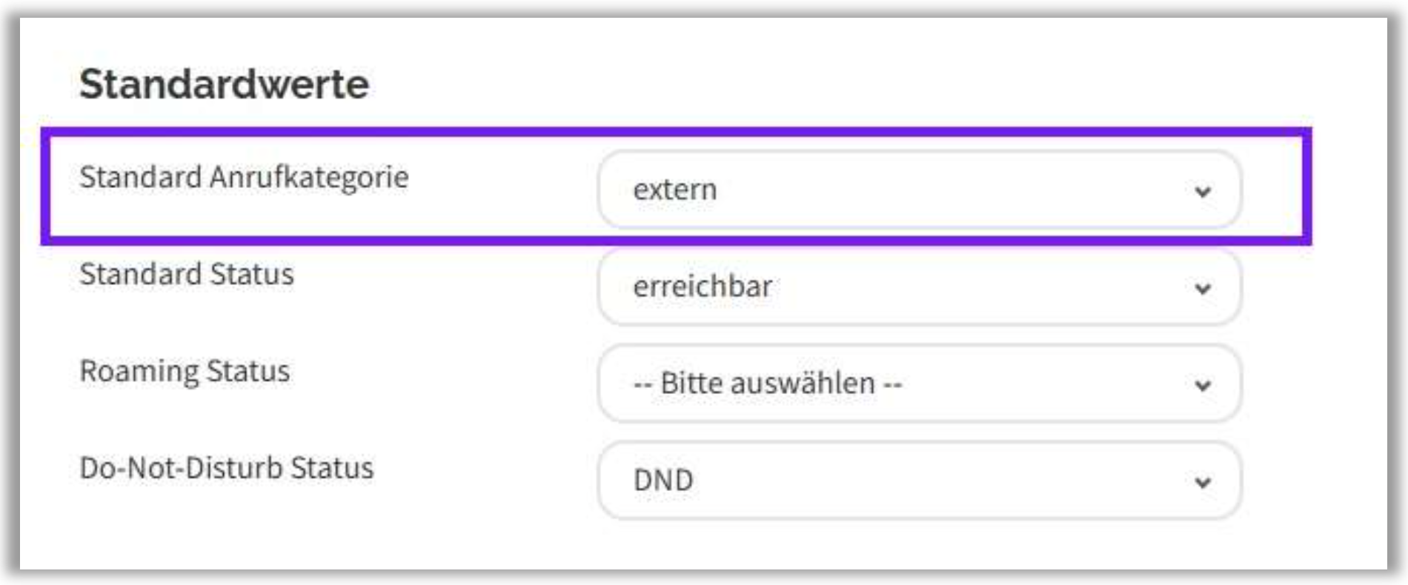Click the selected value erreichbar

coord(702,287)
